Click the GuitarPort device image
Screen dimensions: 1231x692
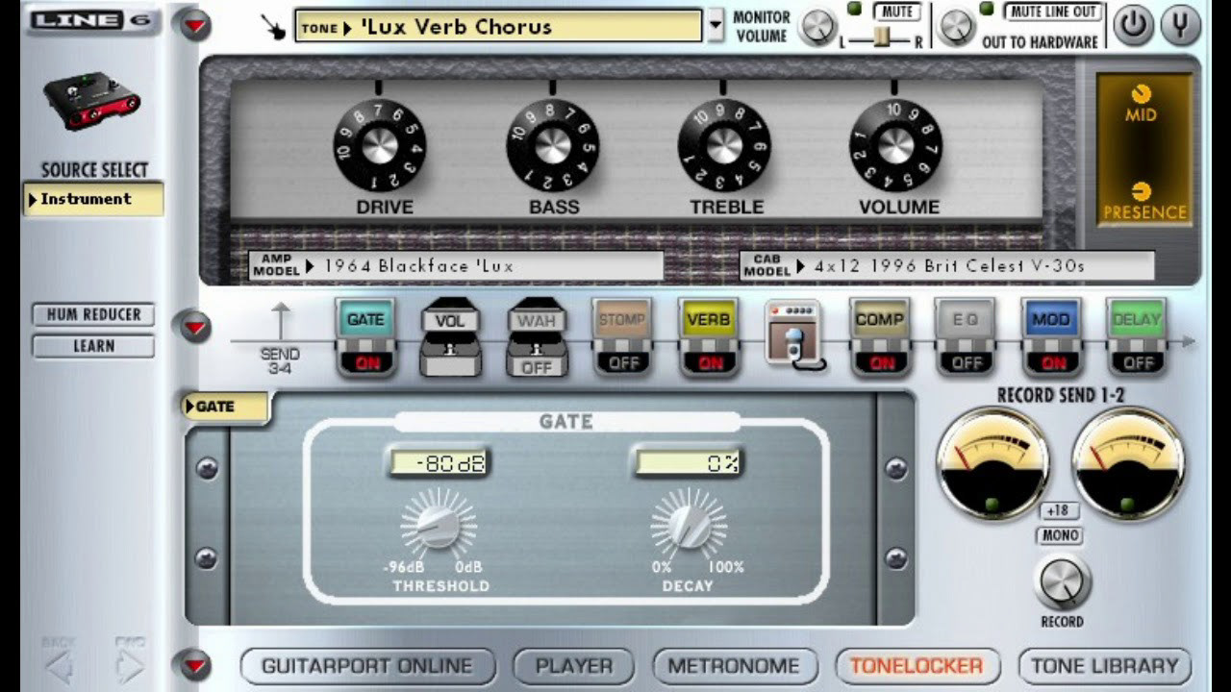[x=91, y=101]
